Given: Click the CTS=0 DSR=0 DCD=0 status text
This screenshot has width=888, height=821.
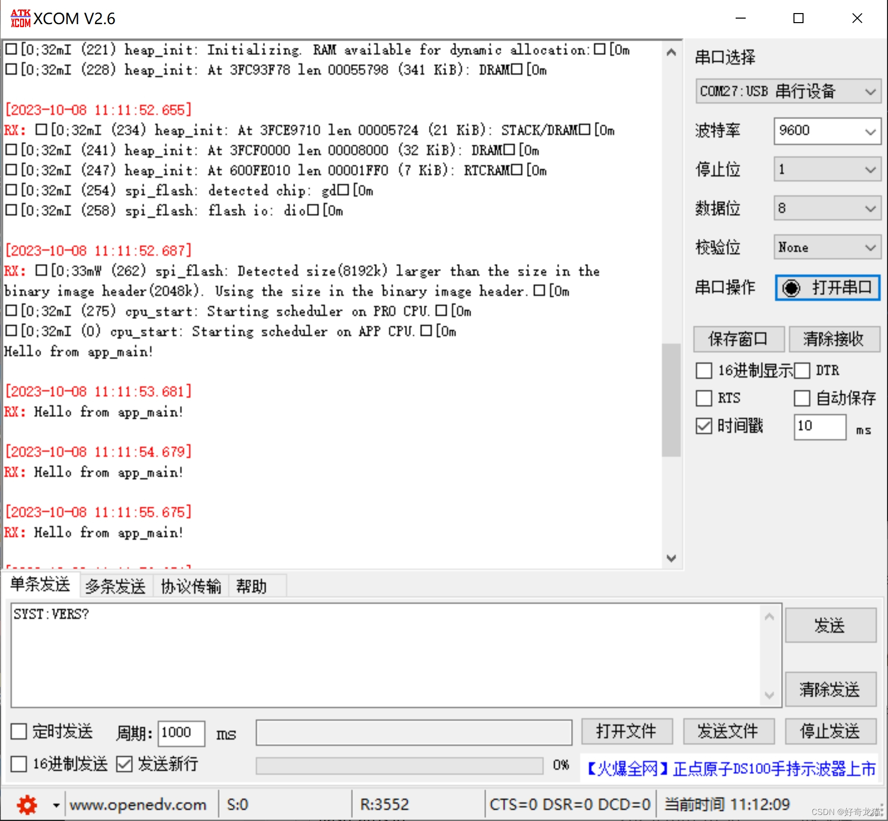Looking at the screenshot, I should click(570, 805).
